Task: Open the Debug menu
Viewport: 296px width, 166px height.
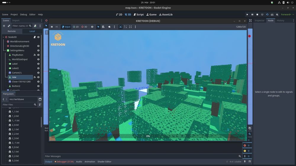Action: 24,14
